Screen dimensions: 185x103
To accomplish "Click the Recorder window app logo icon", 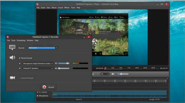I will [8, 37].
